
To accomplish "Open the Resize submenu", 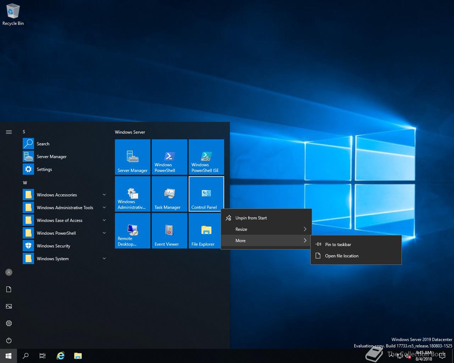I will point(266,229).
